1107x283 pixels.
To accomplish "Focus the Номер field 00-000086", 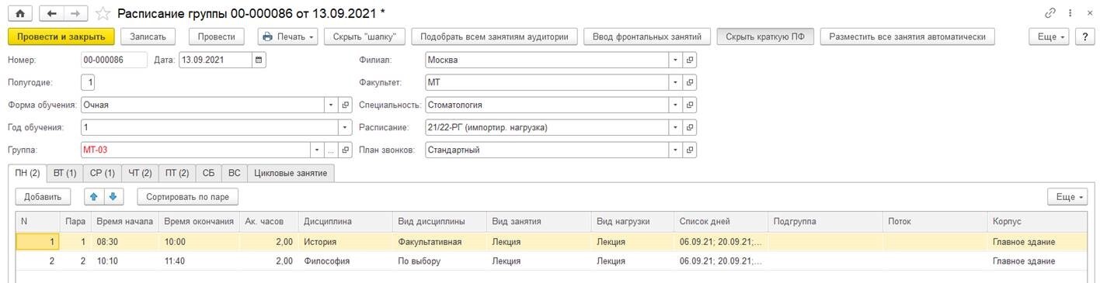I will tap(113, 60).
